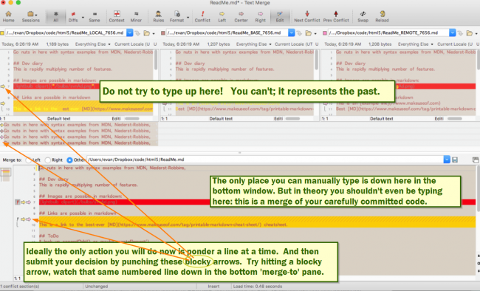Click the merge output path field
The image size is (480, 291).
(x=265, y=160)
